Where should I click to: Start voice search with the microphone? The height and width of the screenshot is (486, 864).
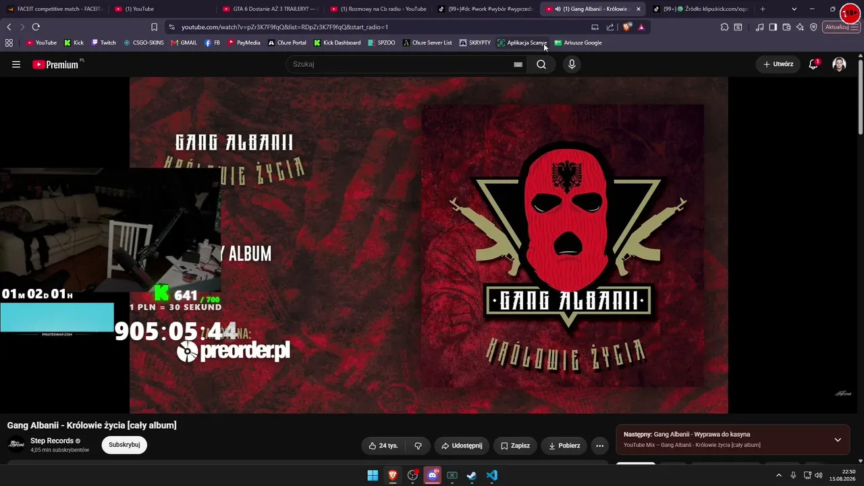pos(572,64)
